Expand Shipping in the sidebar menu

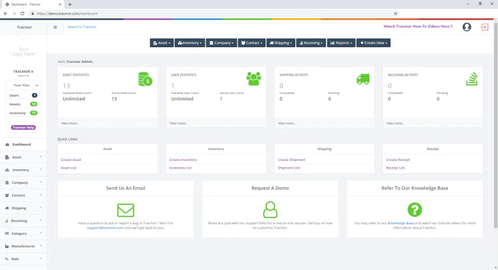23,208
